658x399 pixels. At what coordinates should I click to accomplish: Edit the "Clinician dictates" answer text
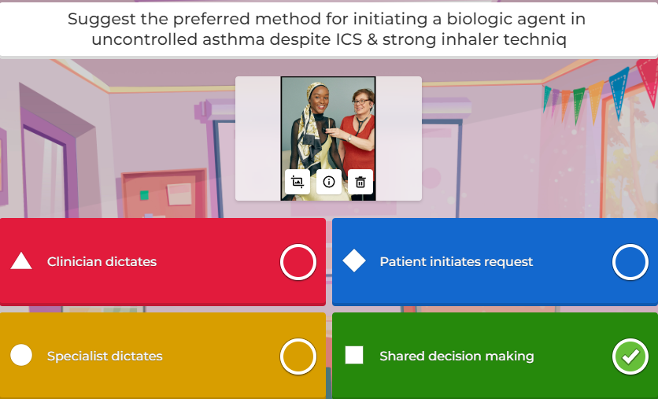pyautogui.click(x=102, y=262)
